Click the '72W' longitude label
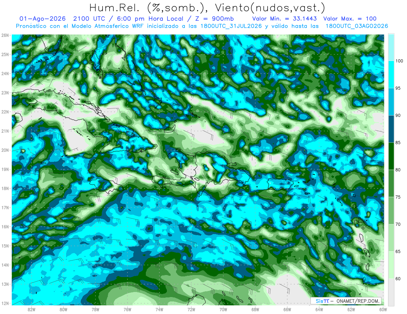The width and height of the screenshot is (407, 314). coord(191,309)
